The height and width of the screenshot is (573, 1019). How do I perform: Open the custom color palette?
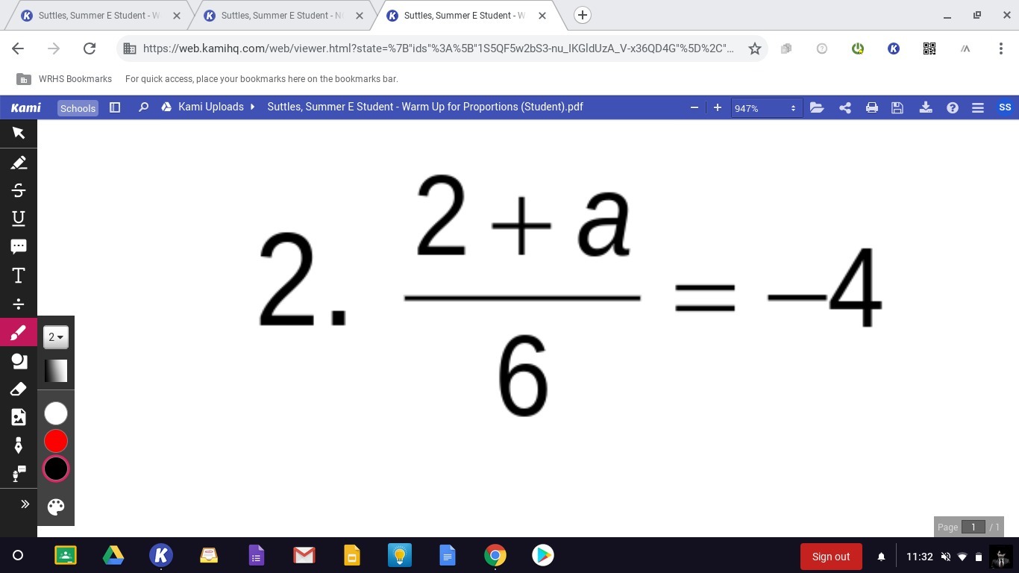pos(56,507)
